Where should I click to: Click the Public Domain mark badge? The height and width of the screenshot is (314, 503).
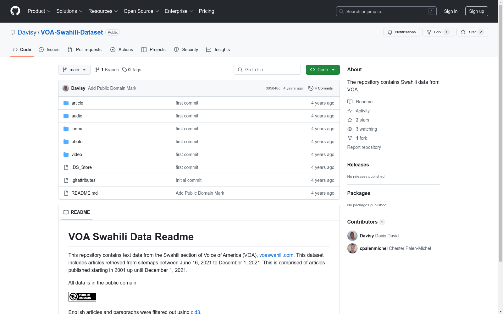(82, 297)
